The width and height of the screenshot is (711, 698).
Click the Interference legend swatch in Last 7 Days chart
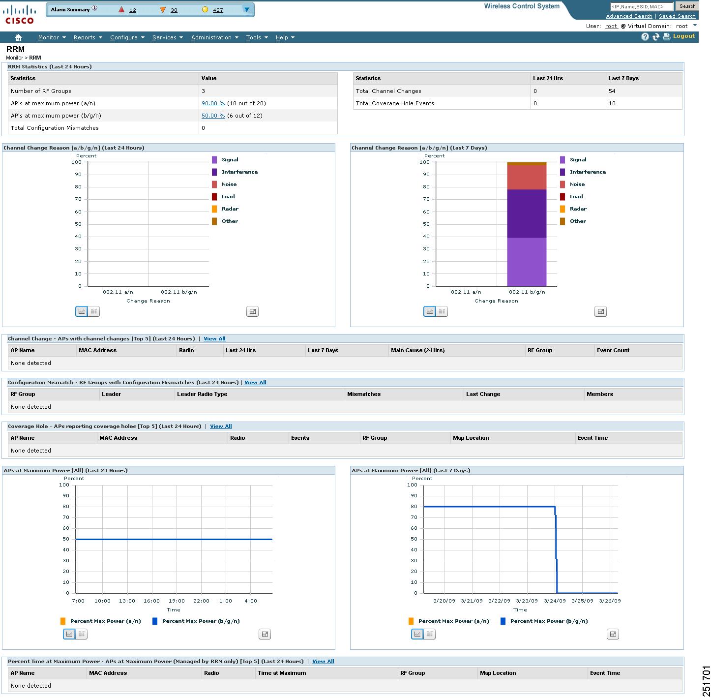(x=563, y=172)
